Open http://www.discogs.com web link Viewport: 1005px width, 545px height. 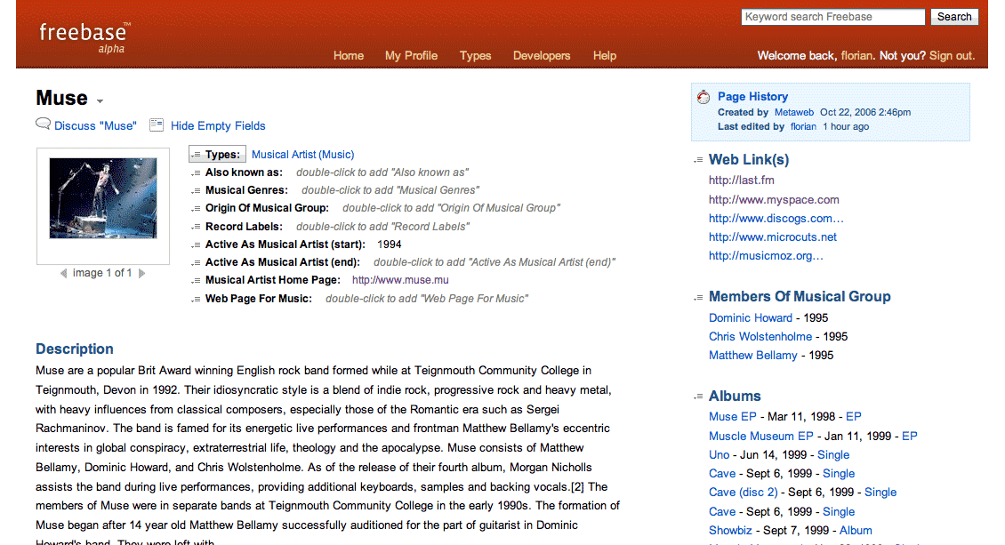(776, 219)
